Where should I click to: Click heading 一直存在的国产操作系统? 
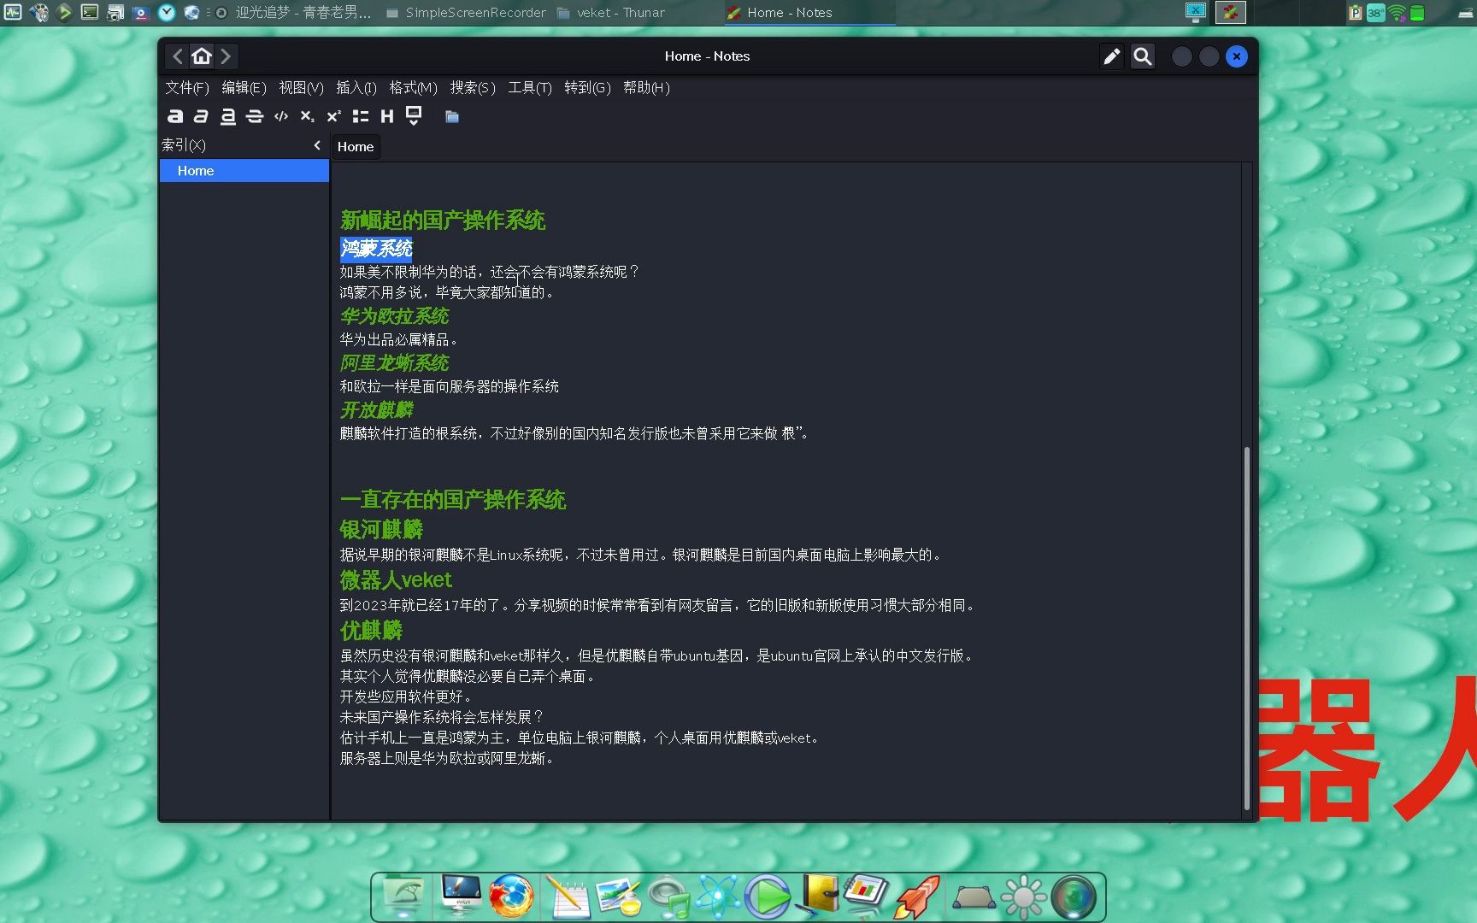pyautogui.click(x=453, y=500)
